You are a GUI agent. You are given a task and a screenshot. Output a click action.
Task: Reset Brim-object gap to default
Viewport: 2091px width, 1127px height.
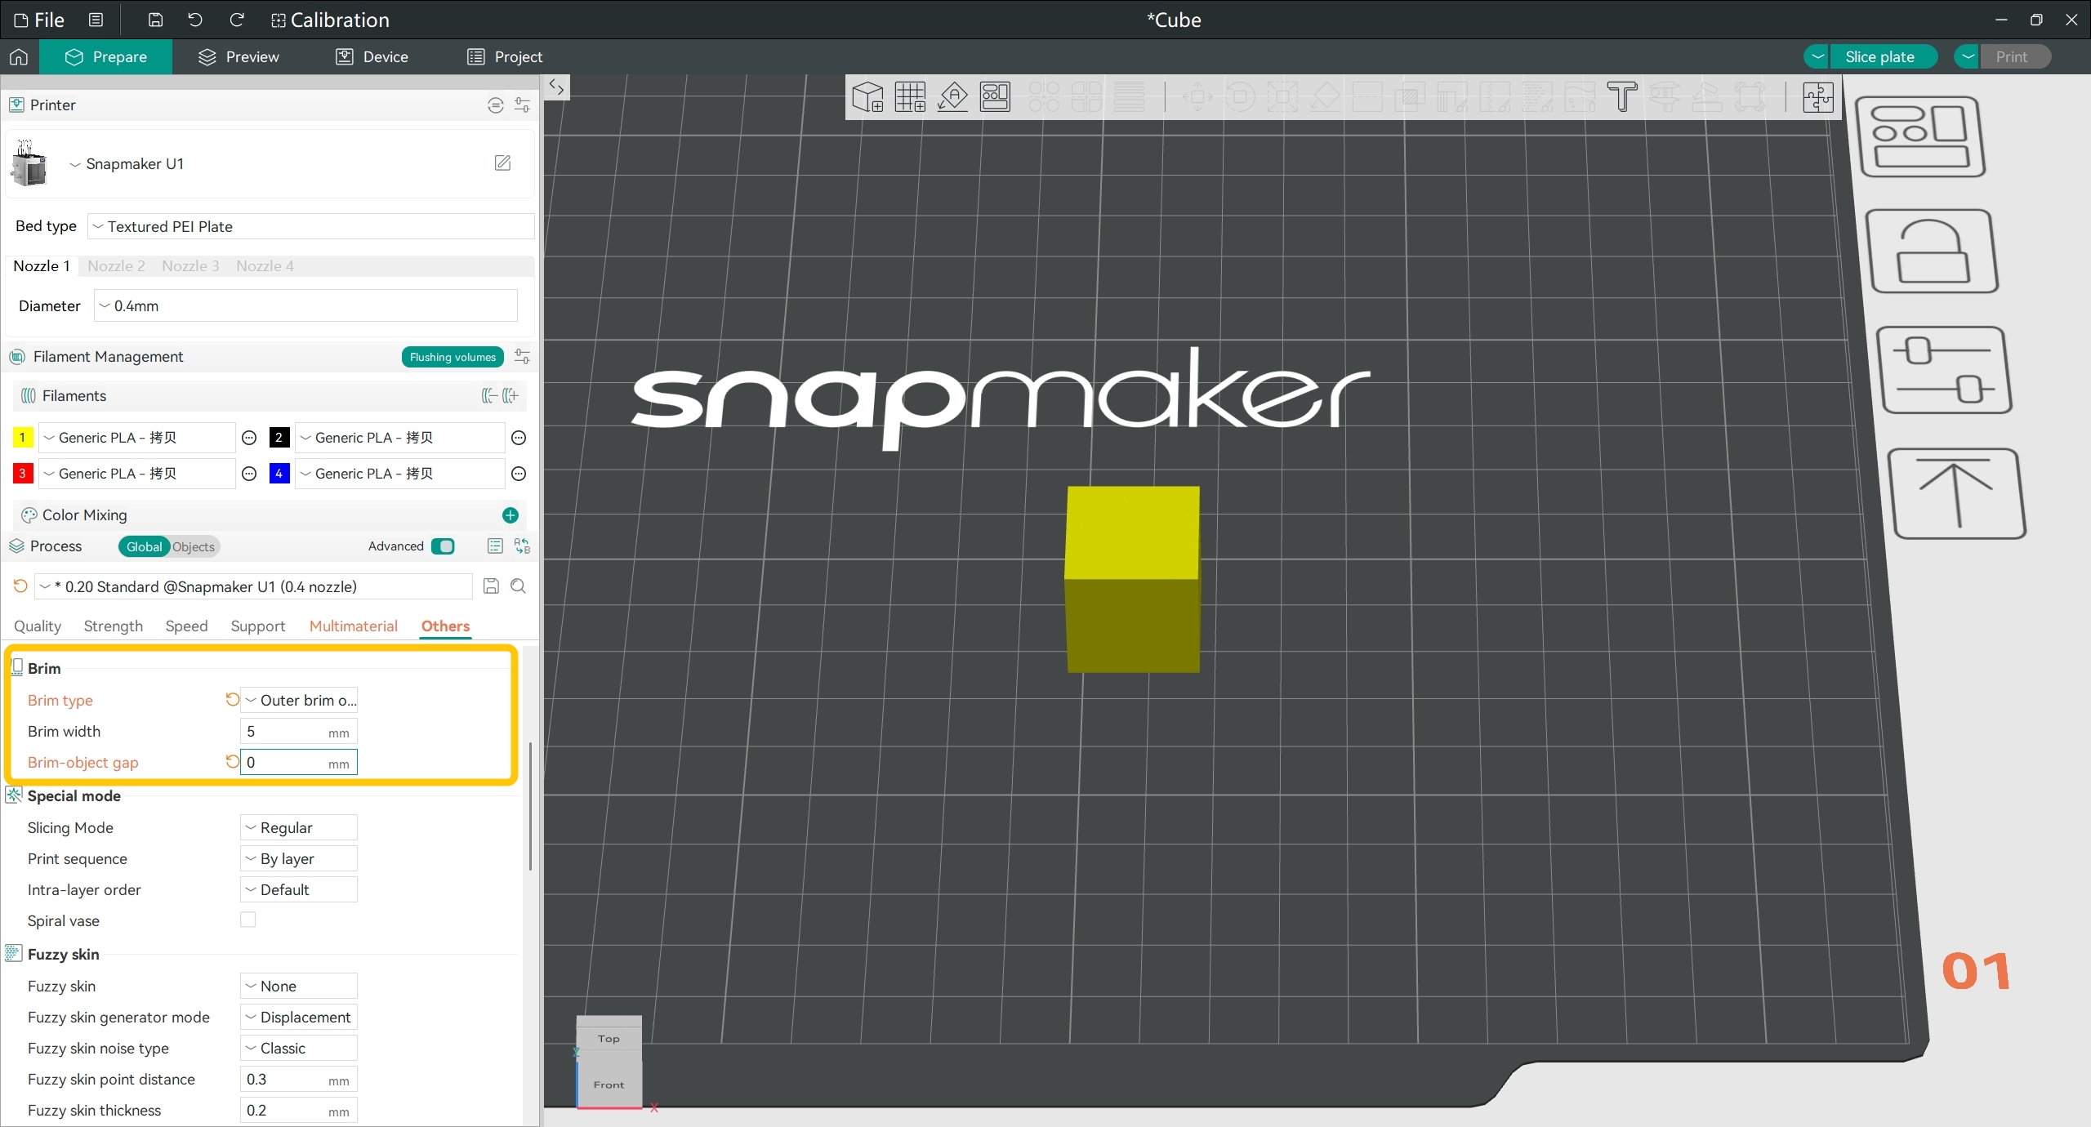pyautogui.click(x=232, y=762)
